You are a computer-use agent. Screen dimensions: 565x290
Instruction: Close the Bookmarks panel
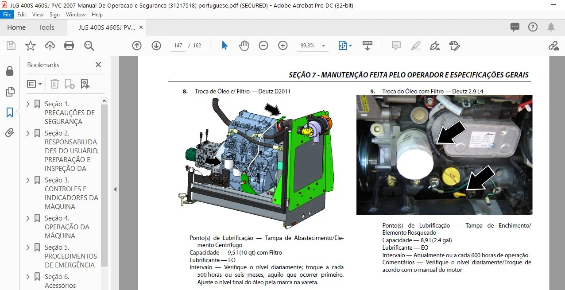(98, 65)
